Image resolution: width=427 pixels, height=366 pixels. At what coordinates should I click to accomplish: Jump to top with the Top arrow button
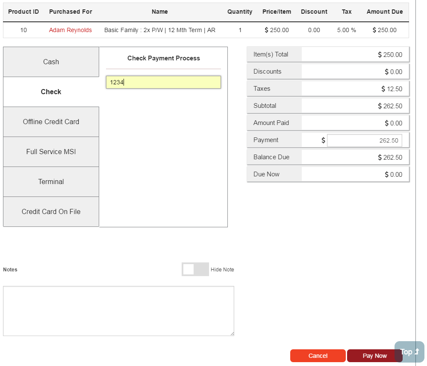409,352
